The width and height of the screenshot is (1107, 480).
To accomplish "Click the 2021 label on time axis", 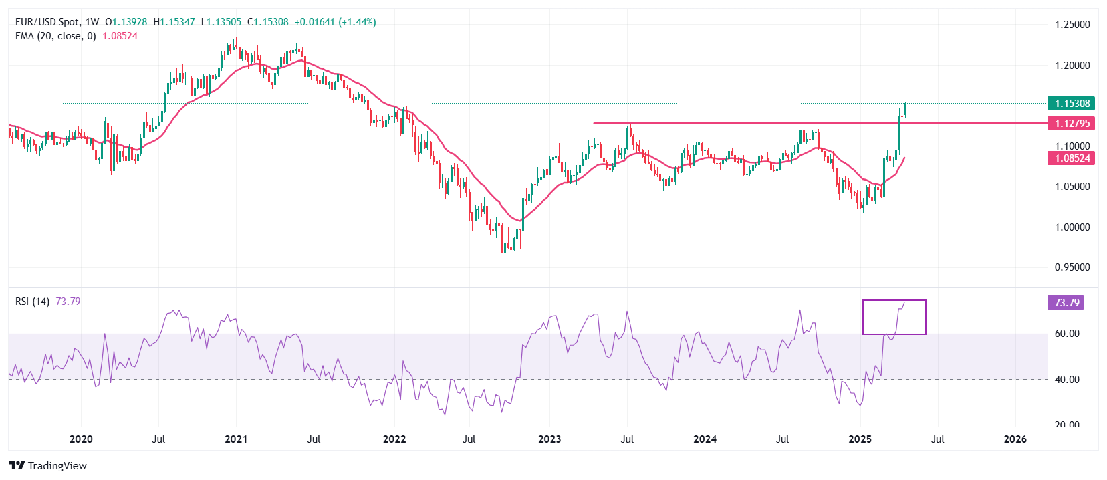I will tap(236, 439).
